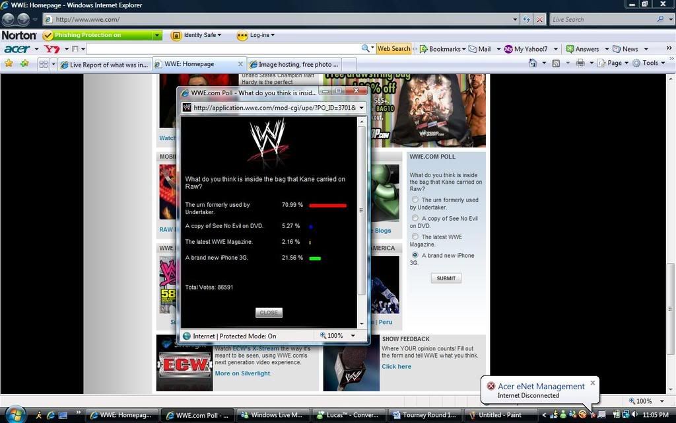Open the main address bar dropdown arrow

click(x=515, y=19)
